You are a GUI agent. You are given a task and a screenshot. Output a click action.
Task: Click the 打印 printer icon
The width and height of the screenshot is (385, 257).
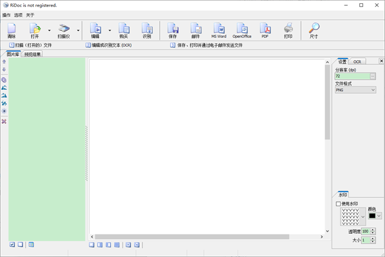[288, 30]
